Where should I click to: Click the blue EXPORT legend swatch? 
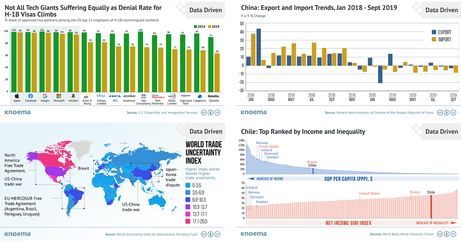coord(434,32)
